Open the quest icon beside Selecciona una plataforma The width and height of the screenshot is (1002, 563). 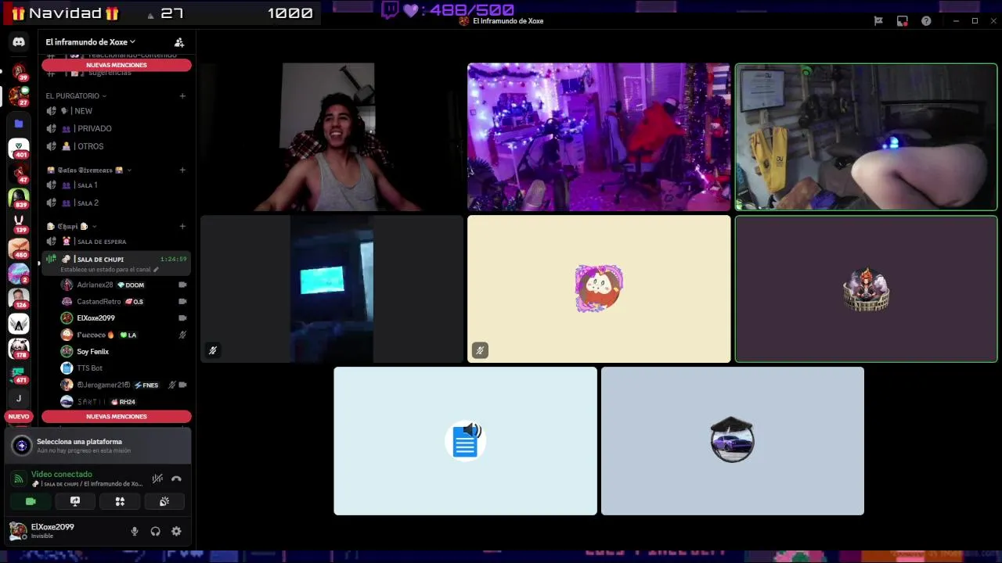coord(22,446)
